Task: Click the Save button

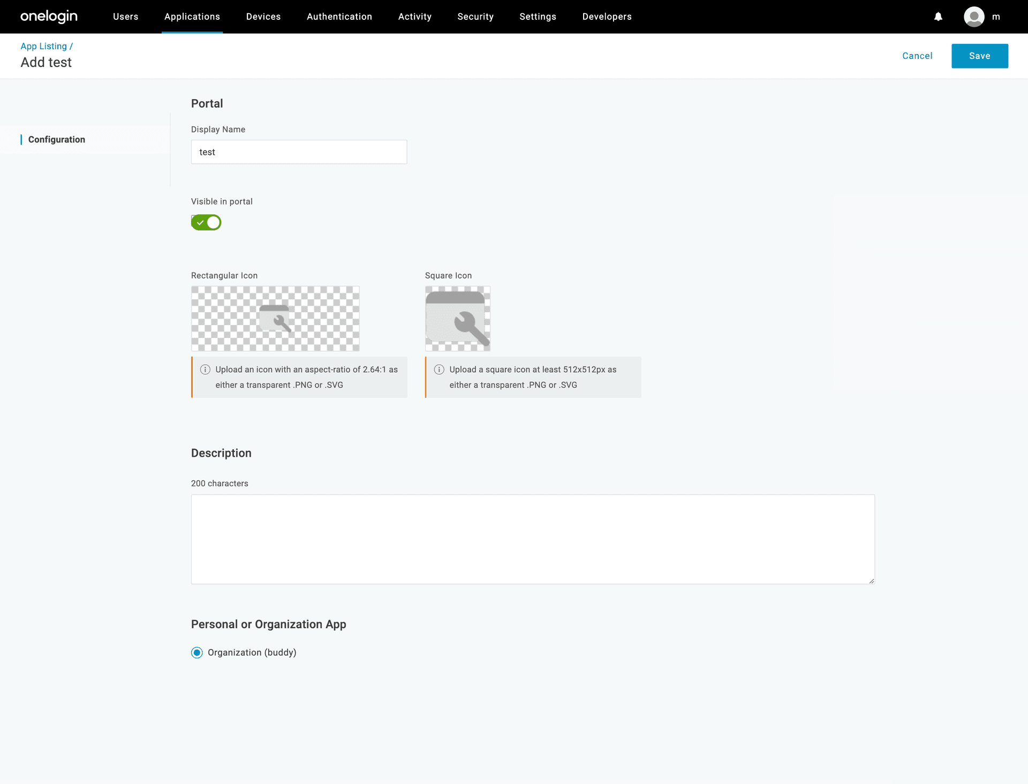Action: [x=979, y=56]
